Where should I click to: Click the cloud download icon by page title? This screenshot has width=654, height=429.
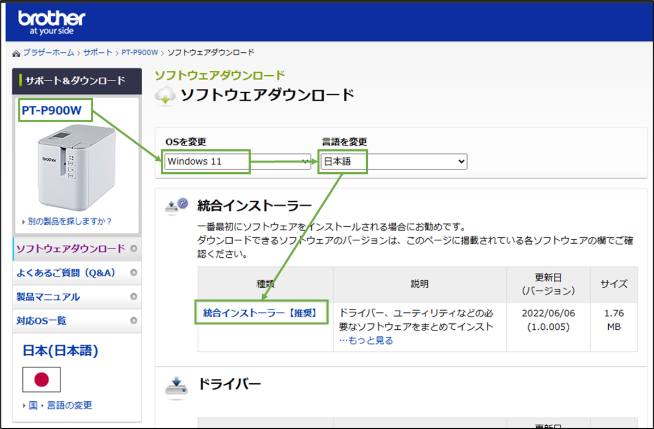[x=165, y=95]
